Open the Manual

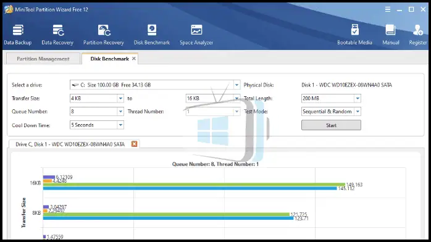pyautogui.click(x=391, y=35)
